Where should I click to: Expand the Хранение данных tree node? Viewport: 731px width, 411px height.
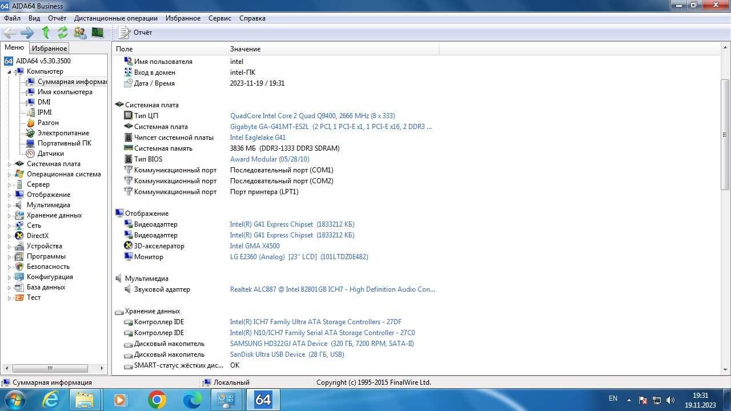pyautogui.click(x=9, y=215)
